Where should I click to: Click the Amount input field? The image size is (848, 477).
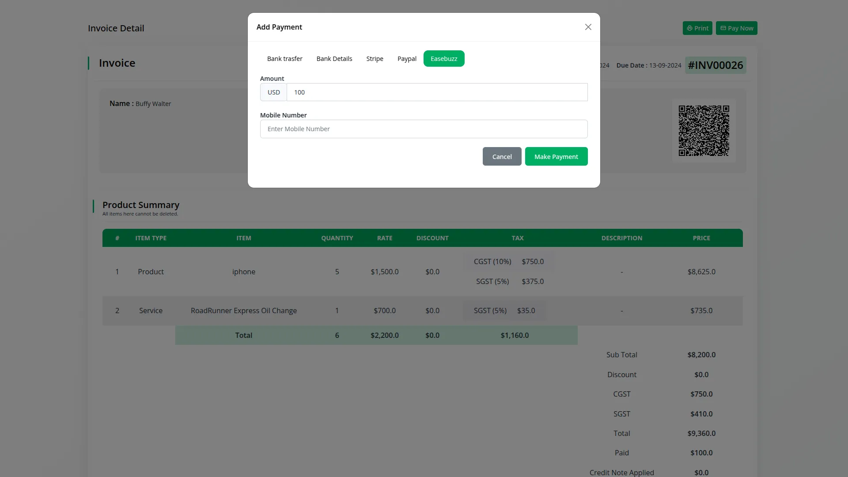click(x=436, y=92)
